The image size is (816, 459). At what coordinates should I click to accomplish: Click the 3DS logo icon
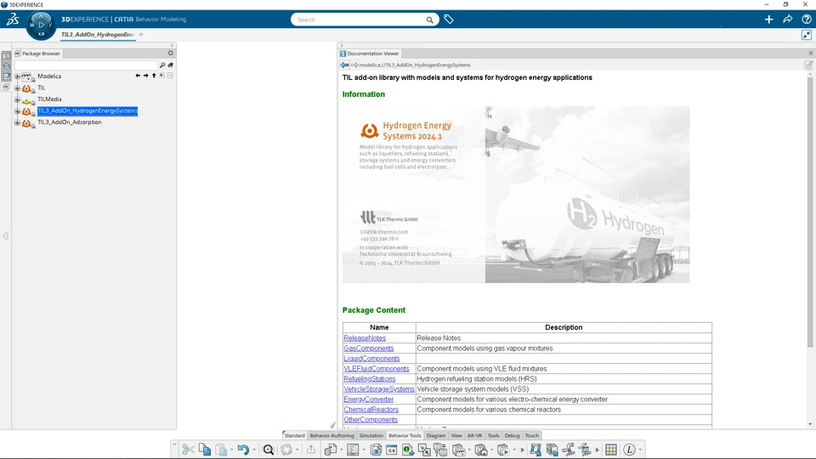[13, 20]
